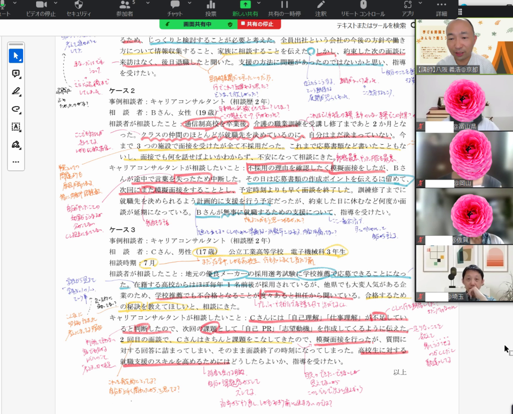Select the 埼玉 participant video thumbnail
Image resolution: width=513 pixels, height=414 pixels.
(464, 273)
